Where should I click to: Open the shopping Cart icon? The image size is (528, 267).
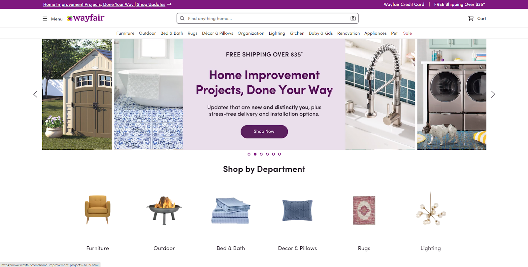pos(471,18)
